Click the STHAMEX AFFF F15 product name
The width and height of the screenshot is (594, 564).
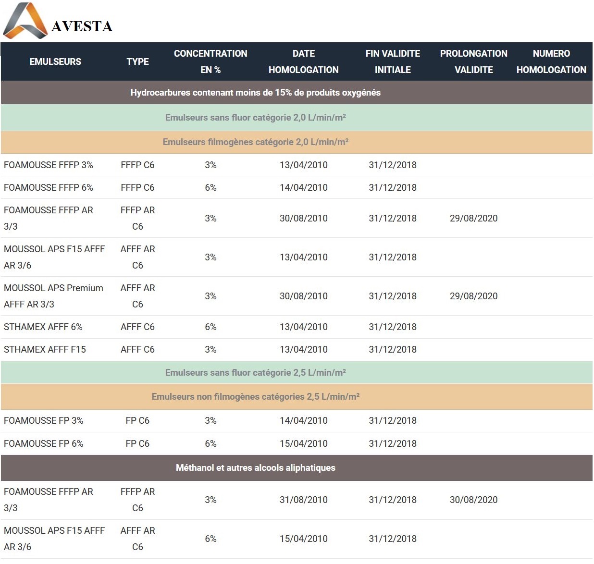coord(45,349)
